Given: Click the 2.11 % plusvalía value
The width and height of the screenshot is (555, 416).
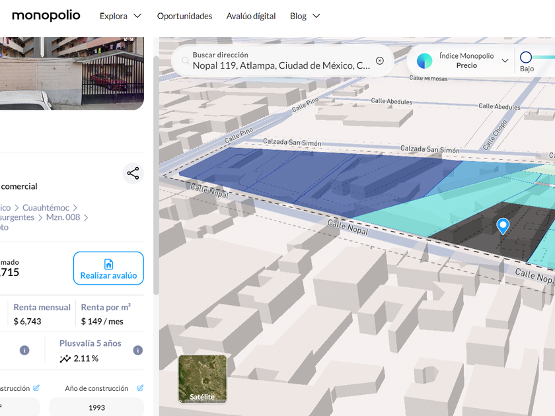Looking at the screenshot, I should [86, 359].
